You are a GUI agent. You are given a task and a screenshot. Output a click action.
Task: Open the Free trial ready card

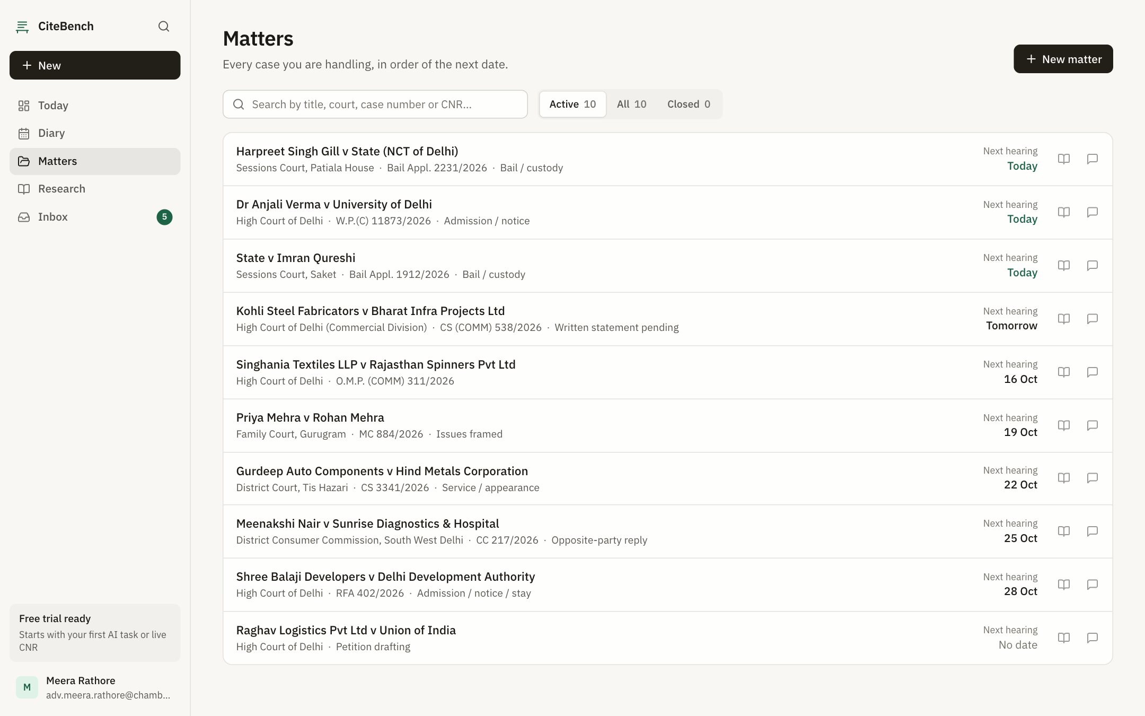click(x=95, y=633)
